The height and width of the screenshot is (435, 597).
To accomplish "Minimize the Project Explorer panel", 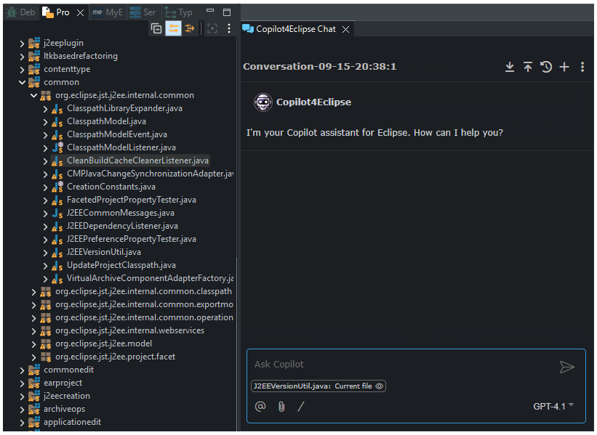I will coord(210,11).
